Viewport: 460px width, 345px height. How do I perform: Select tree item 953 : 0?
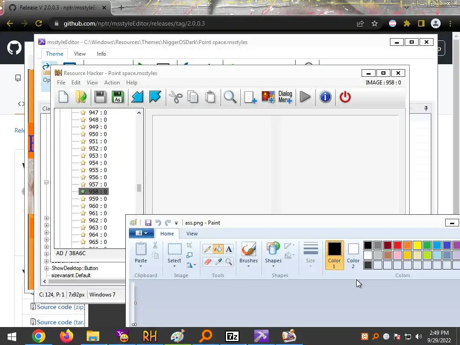97,155
